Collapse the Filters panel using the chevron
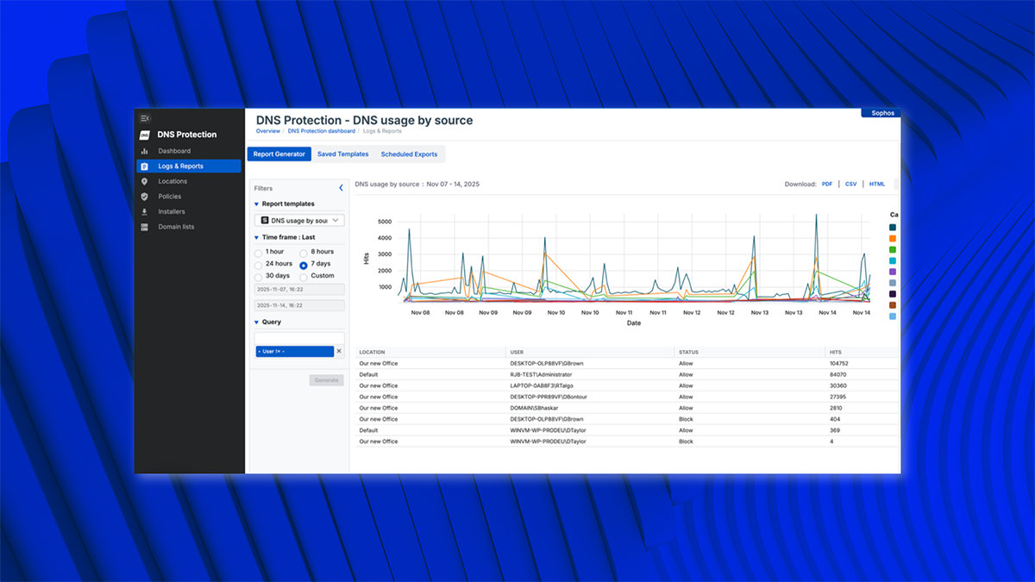The height and width of the screenshot is (582, 1035). click(340, 188)
